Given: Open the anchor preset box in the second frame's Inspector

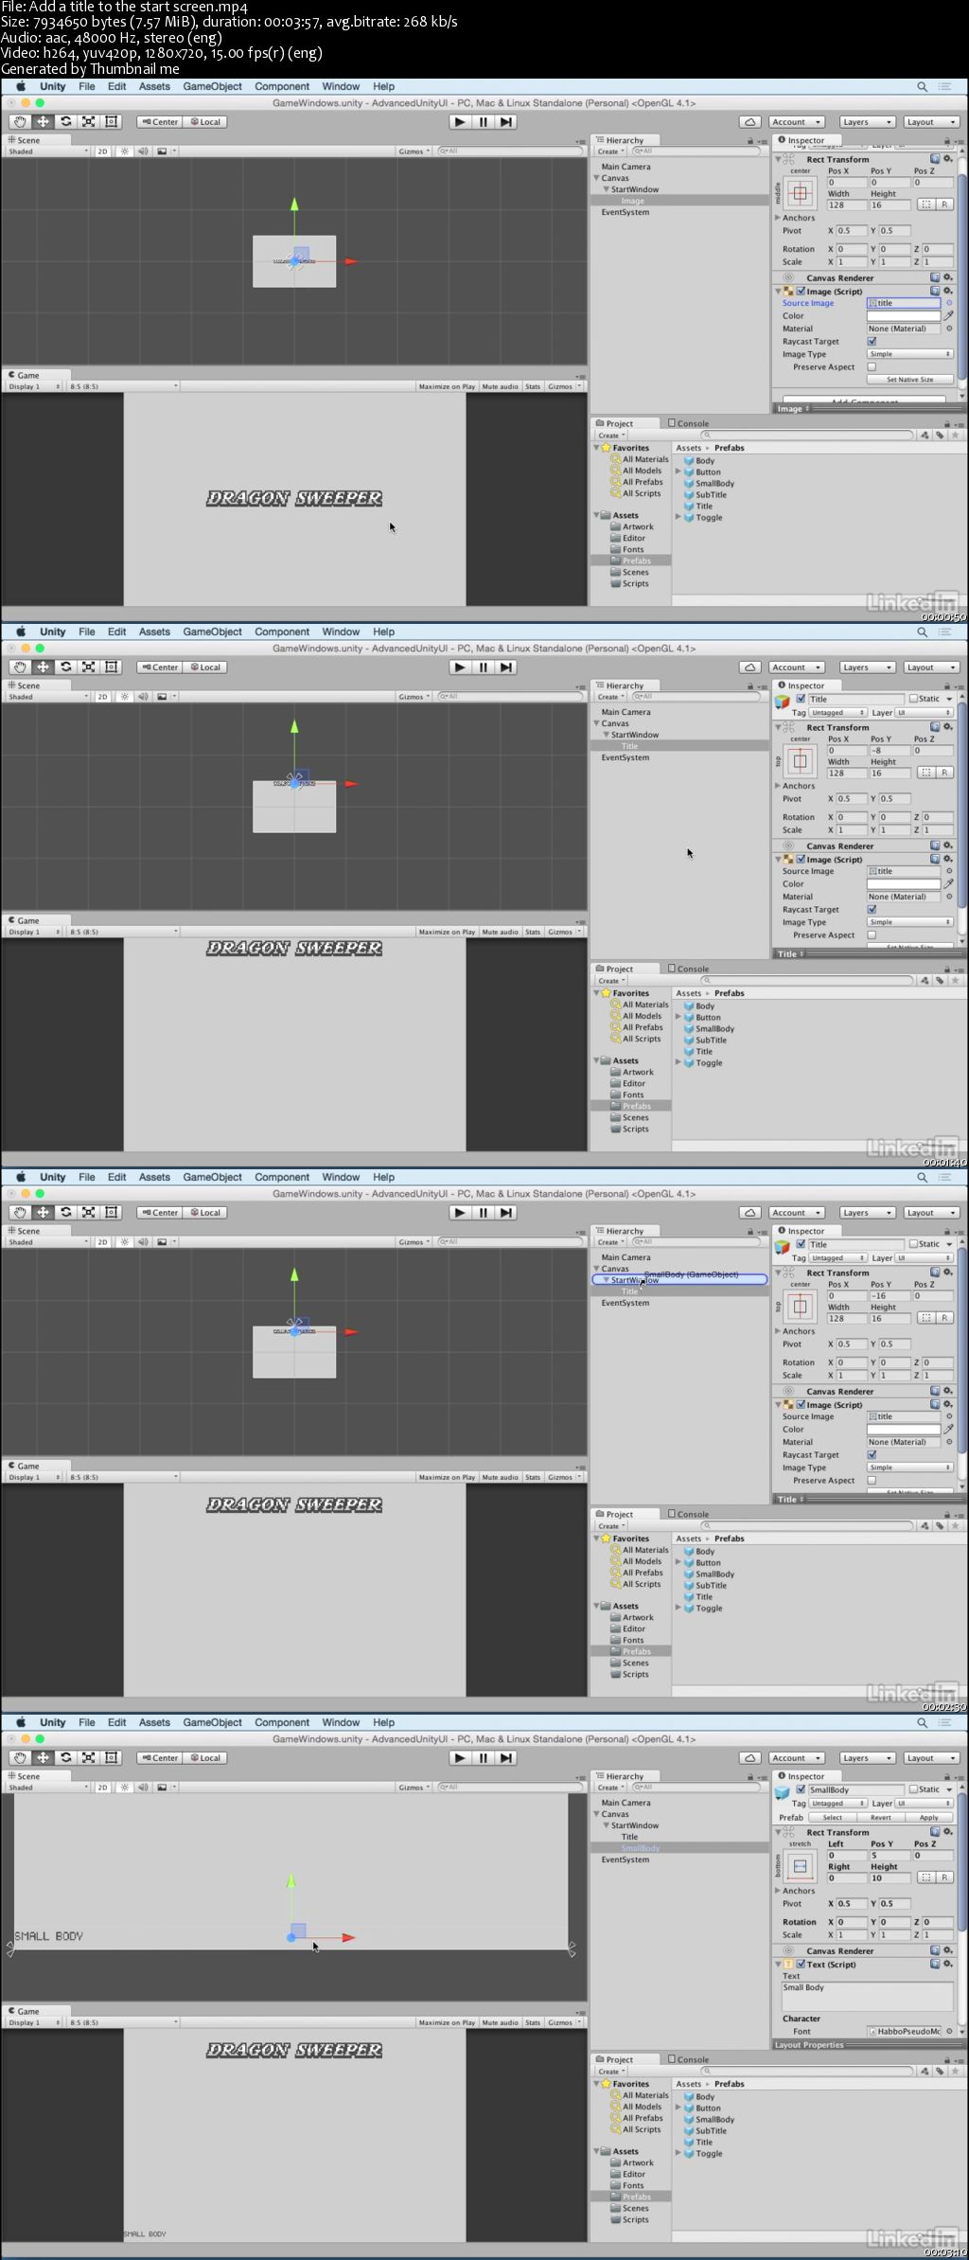Looking at the screenshot, I should (x=801, y=760).
